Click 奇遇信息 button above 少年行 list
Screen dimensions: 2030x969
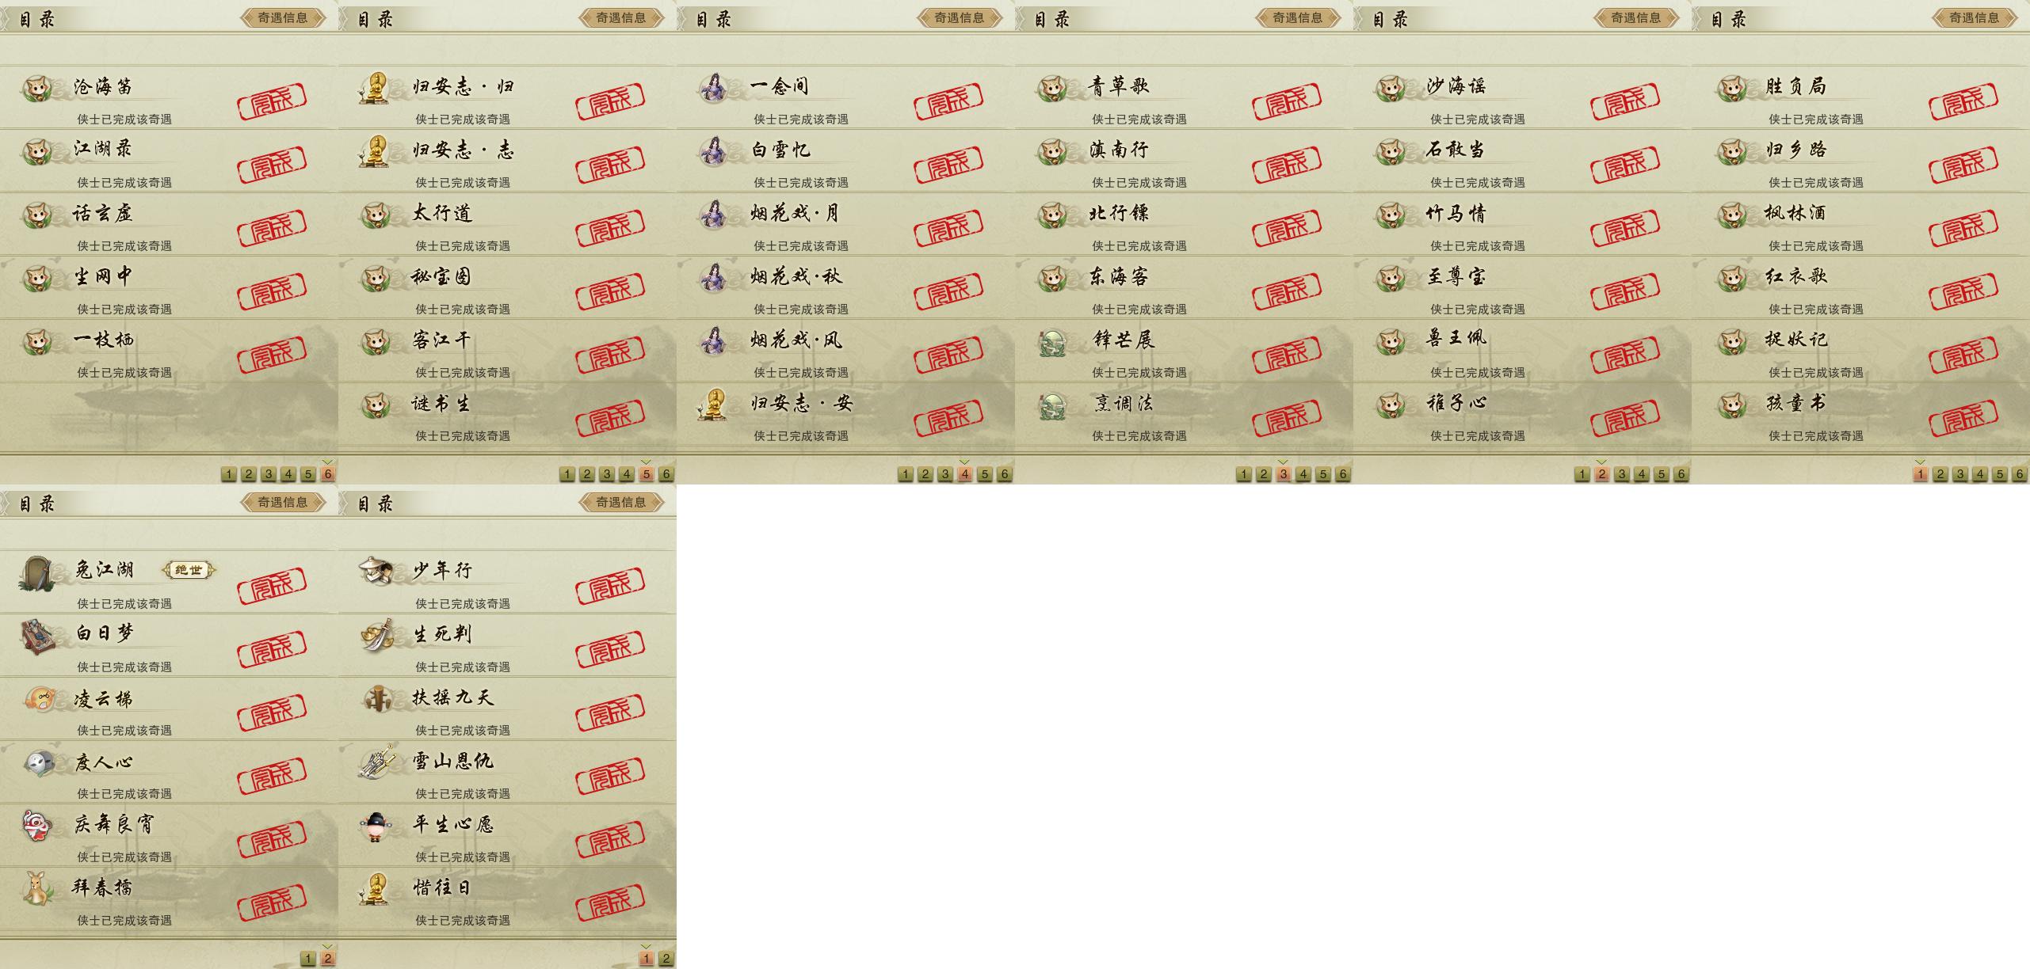point(621,502)
